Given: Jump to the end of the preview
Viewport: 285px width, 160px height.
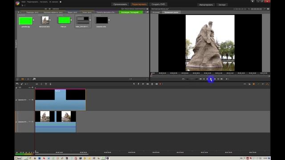Looking at the screenshot, I should pyautogui.click(x=222, y=79).
